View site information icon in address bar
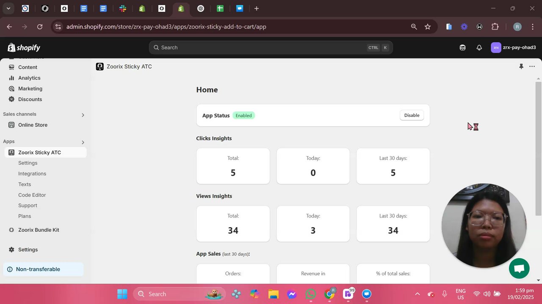Viewport: 542px width, 304px height. 58,27
